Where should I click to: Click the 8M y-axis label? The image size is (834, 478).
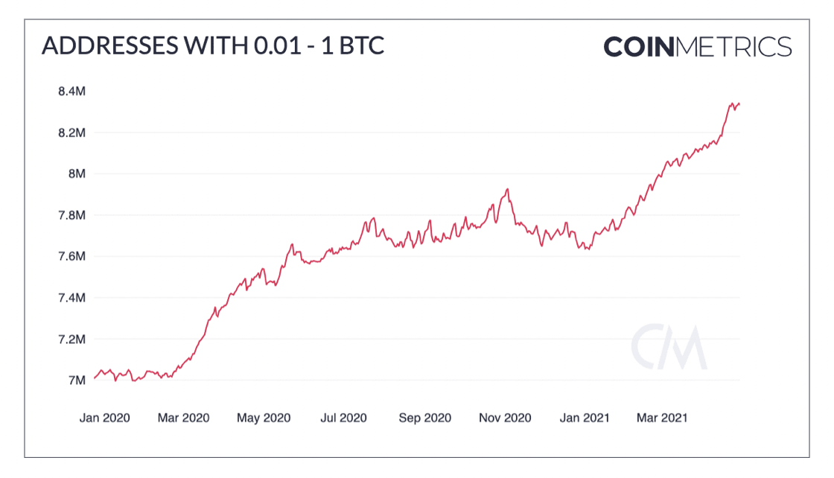77,173
